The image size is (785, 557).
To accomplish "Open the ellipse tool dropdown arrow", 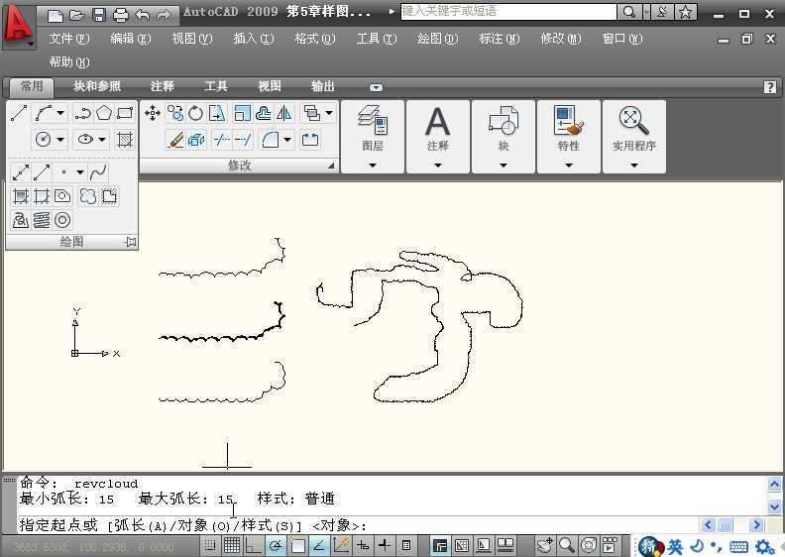I will pos(102,139).
